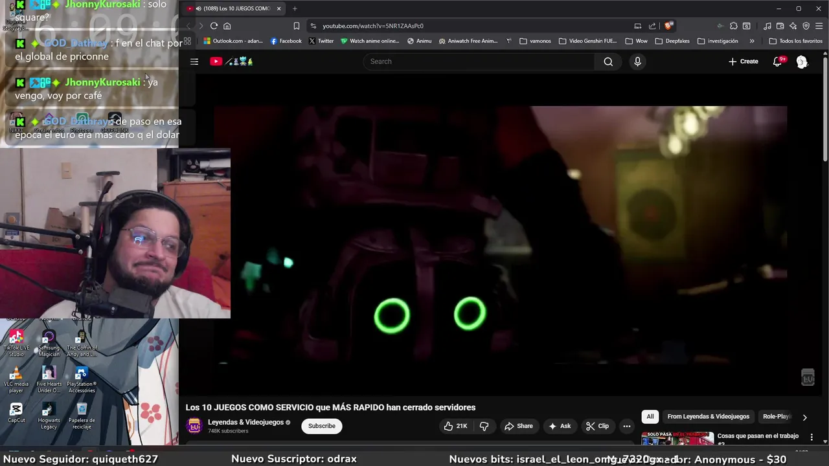
Task: Start voice search with the microphone icon
Action: pos(637,61)
